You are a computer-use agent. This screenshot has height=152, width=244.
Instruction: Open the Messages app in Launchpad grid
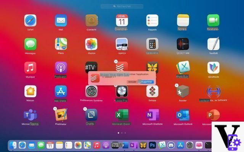point(30,44)
